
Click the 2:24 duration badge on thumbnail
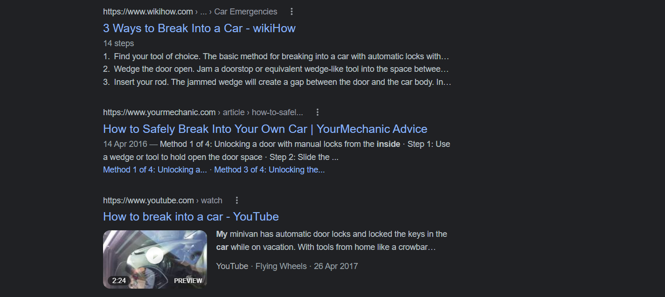119,281
